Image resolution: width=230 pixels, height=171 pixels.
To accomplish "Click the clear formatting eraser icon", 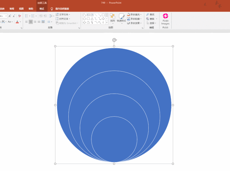I will 19,16.
